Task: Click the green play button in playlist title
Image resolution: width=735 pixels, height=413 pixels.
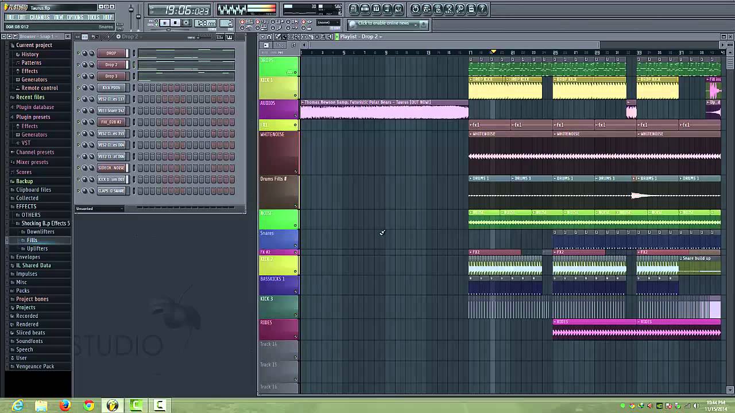Action: point(337,37)
